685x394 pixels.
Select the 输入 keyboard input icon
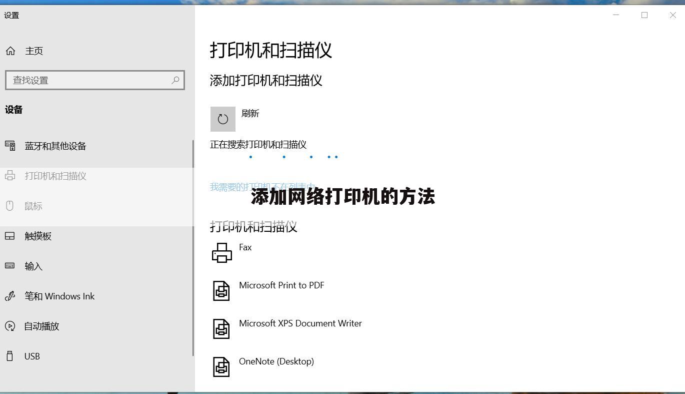10,266
